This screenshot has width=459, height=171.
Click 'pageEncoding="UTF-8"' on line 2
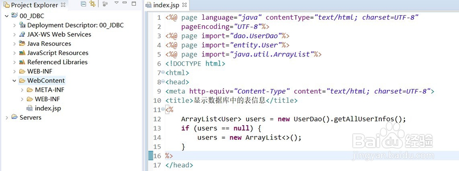221,27
